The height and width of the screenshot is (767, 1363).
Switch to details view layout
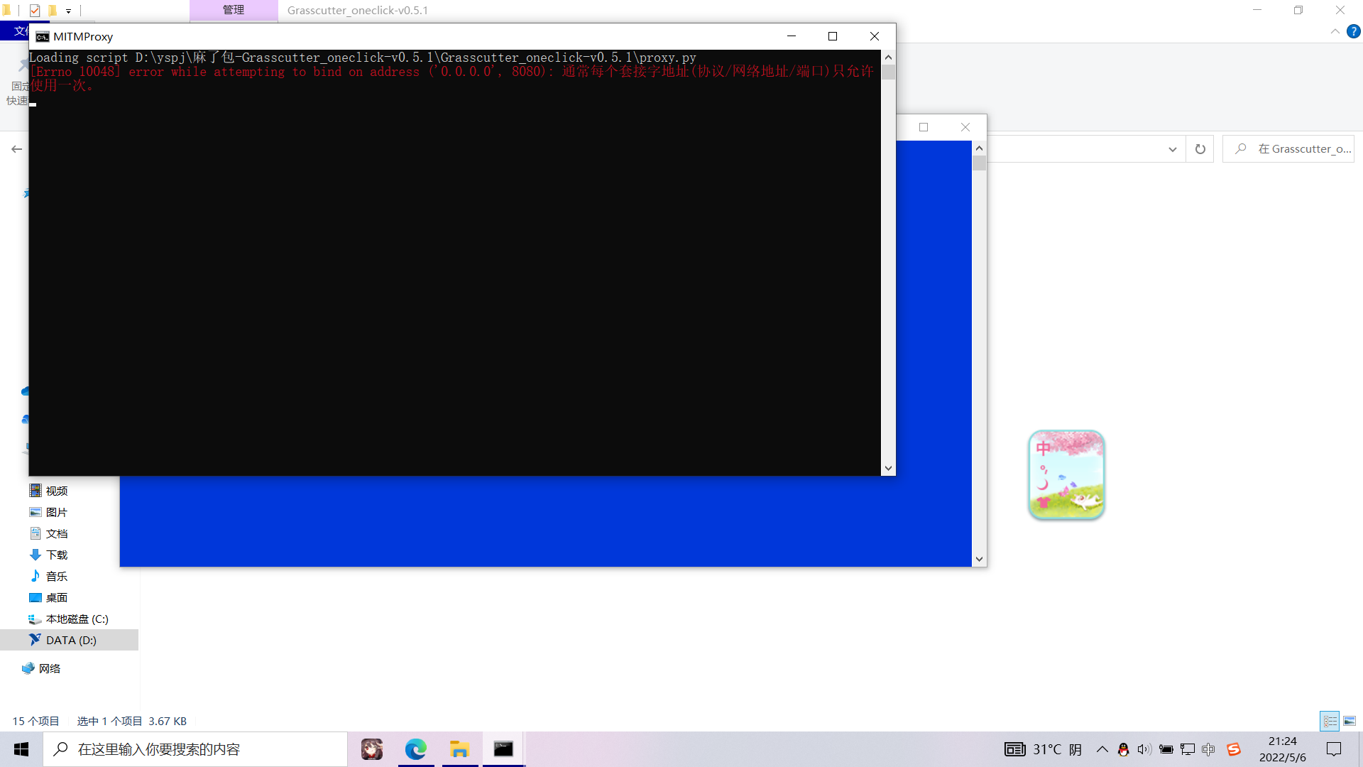[1330, 721]
